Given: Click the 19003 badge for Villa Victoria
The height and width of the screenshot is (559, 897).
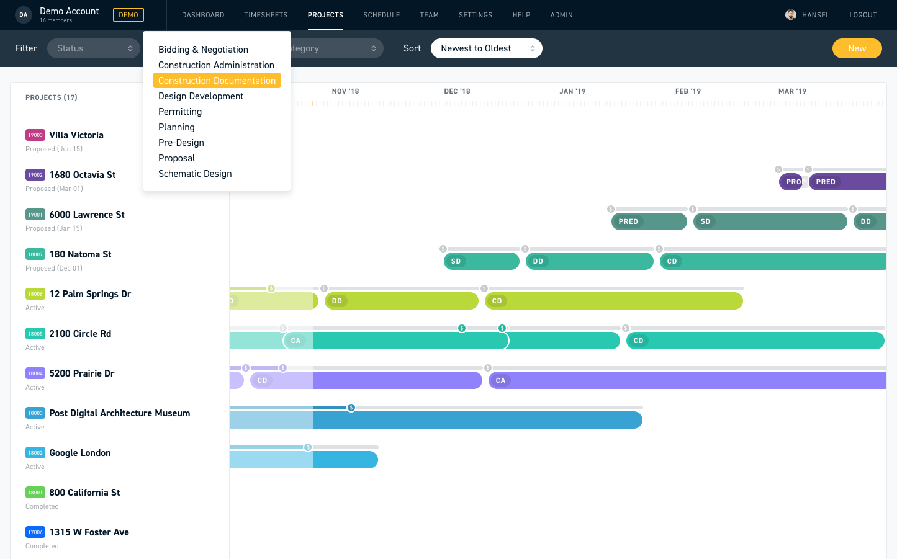Looking at the screenshot, I should (35, 135).
